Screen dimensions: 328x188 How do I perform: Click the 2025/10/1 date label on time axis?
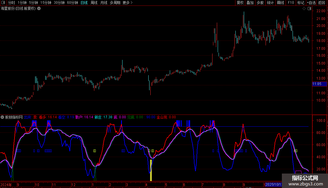pos(274,185)
